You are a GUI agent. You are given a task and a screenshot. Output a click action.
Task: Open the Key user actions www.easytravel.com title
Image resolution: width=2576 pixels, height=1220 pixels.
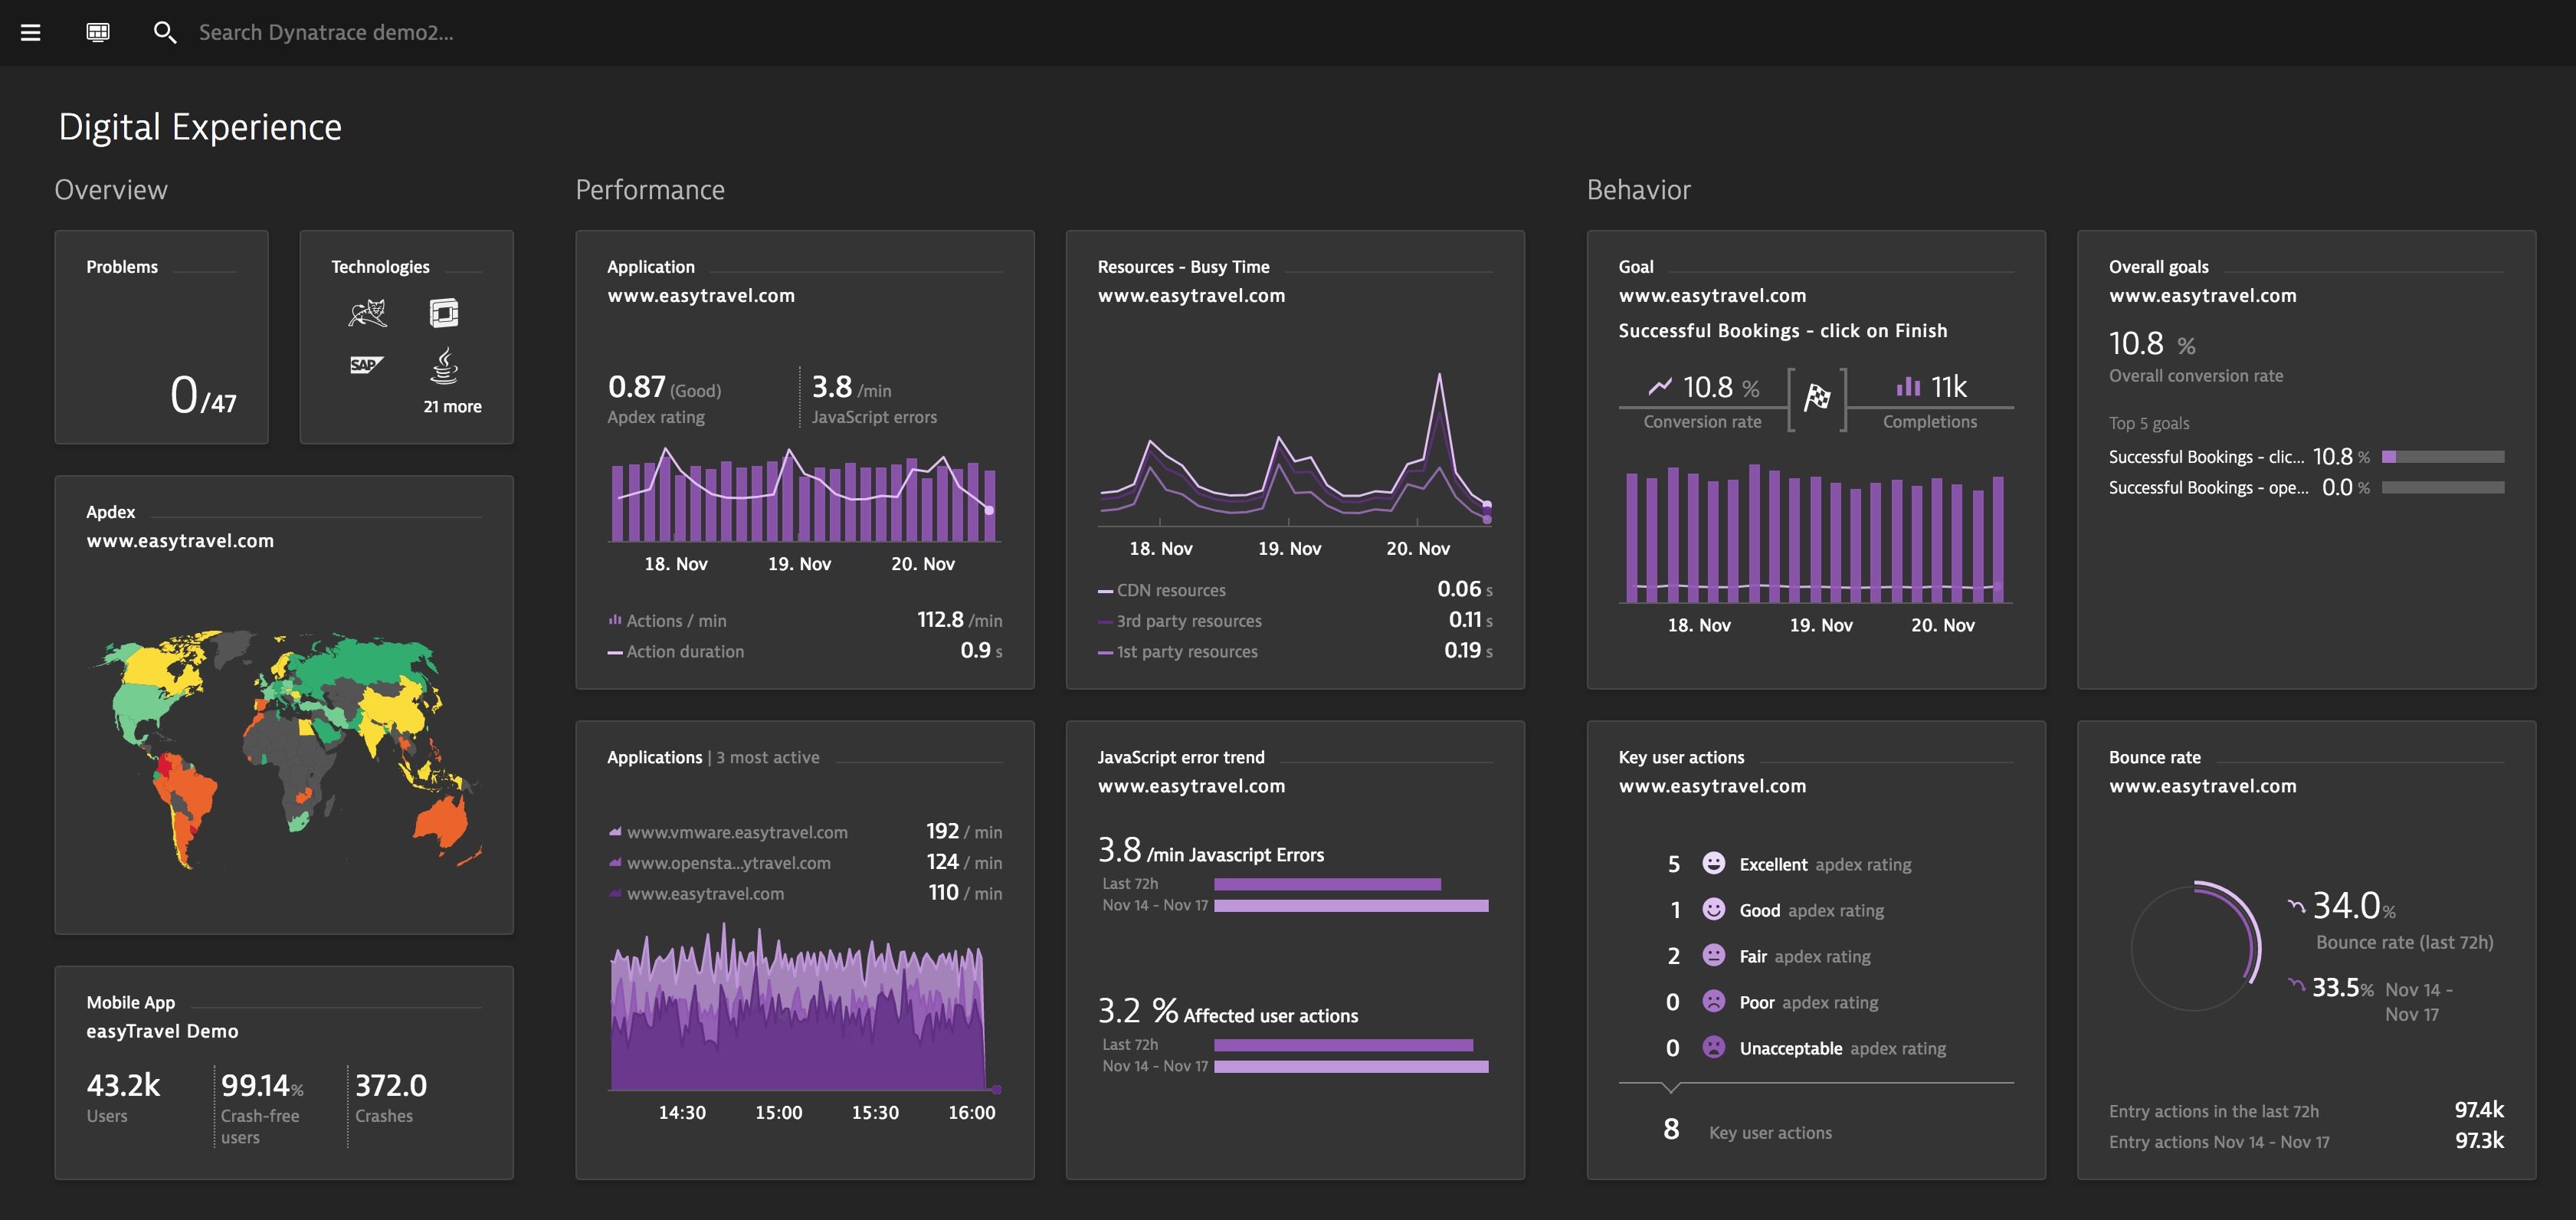coord(1712,786)
